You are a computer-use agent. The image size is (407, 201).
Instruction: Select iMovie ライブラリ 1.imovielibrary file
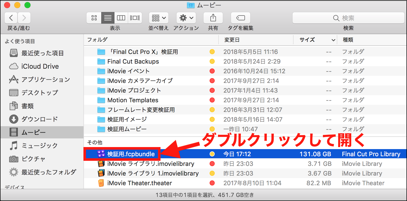(245, 173)
